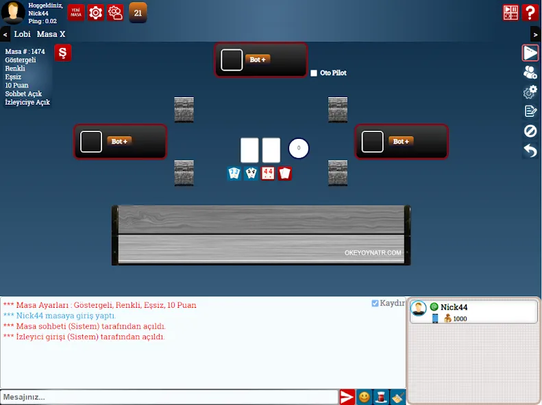Add a bot to the top seat
The width and height of the screenshot is (542, 405).
(258, 60)
